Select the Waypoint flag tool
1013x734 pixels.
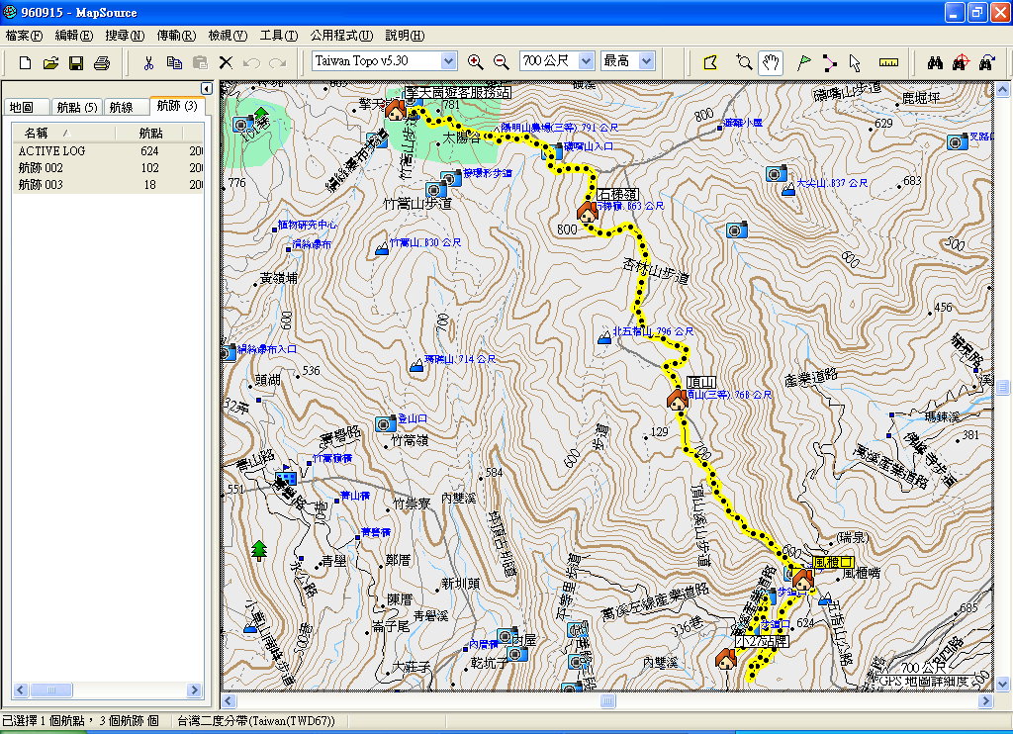[x=803, y=62]
